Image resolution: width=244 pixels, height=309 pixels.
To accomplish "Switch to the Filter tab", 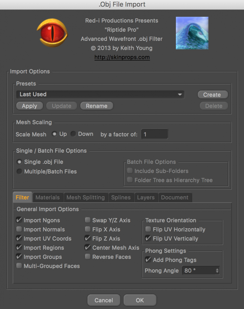I will (x=23, y=197).
